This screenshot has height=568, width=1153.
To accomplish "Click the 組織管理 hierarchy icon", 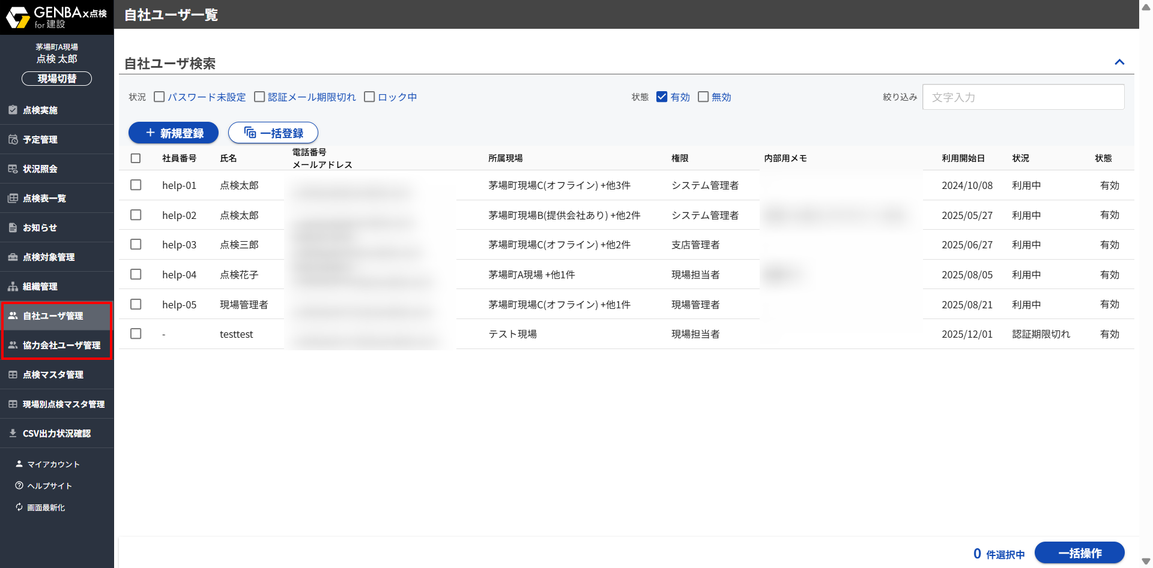I will tap(13, 286).
